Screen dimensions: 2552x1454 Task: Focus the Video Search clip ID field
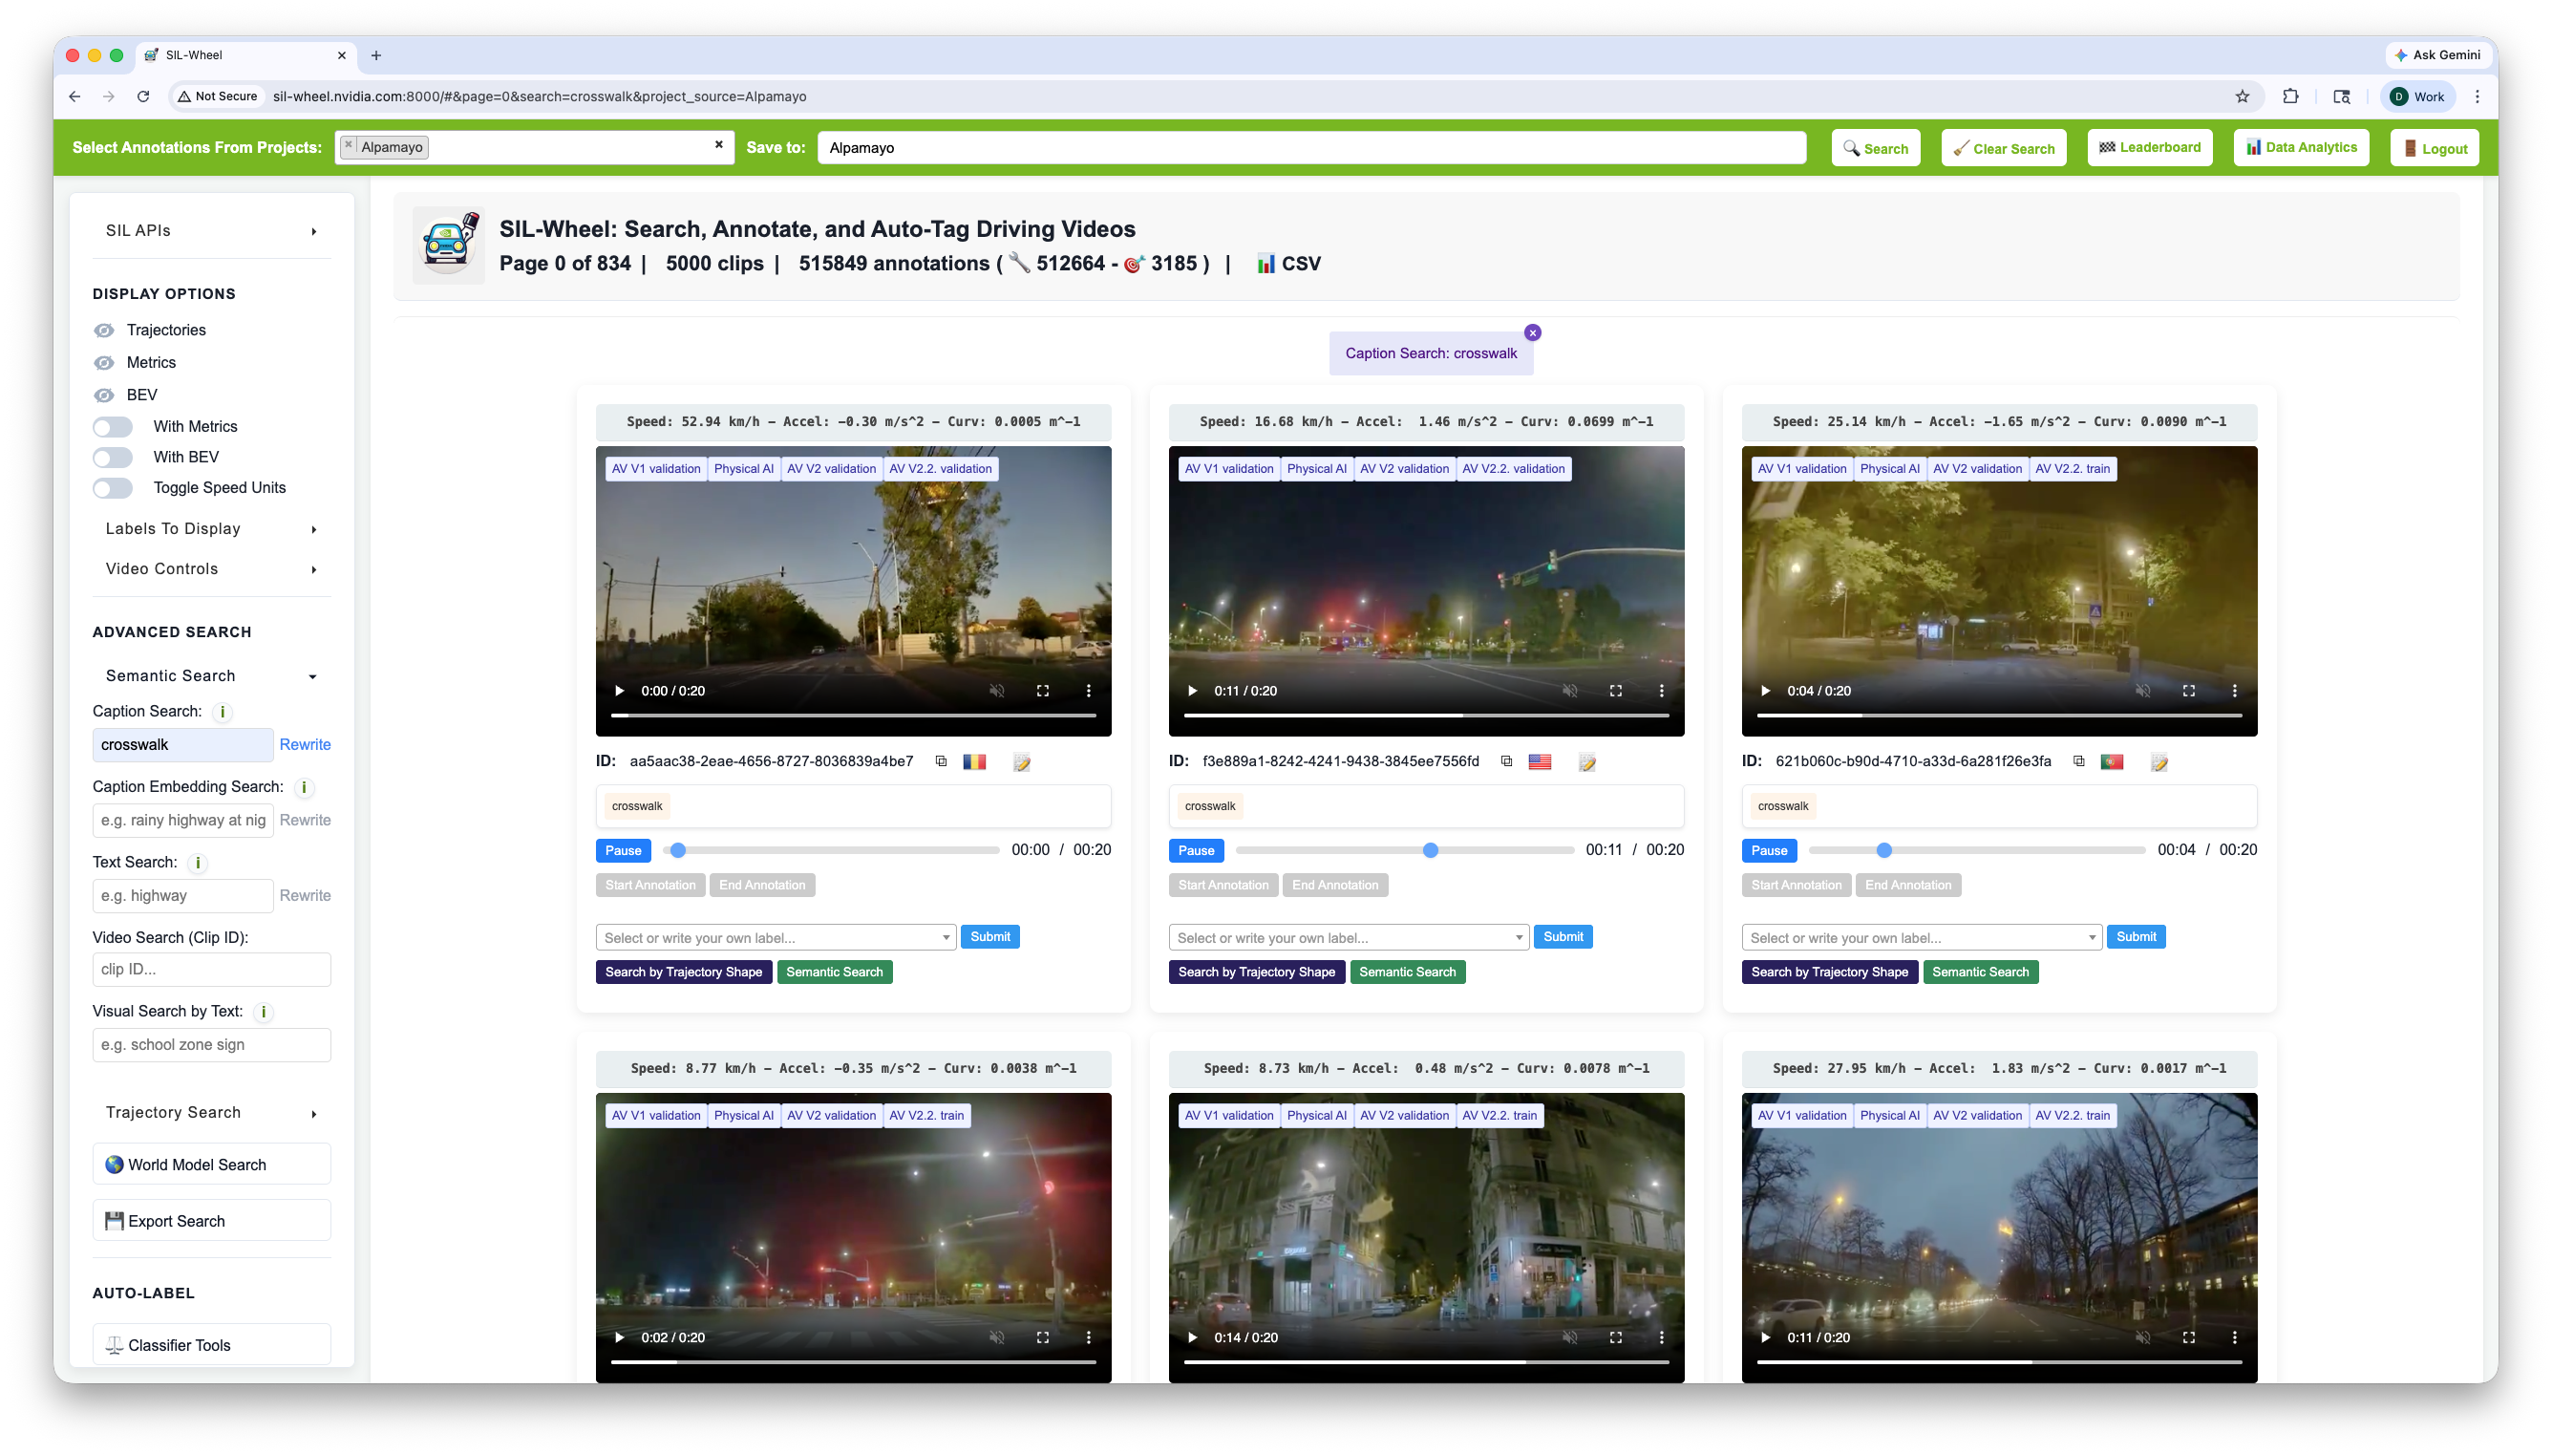coord(212,970)
